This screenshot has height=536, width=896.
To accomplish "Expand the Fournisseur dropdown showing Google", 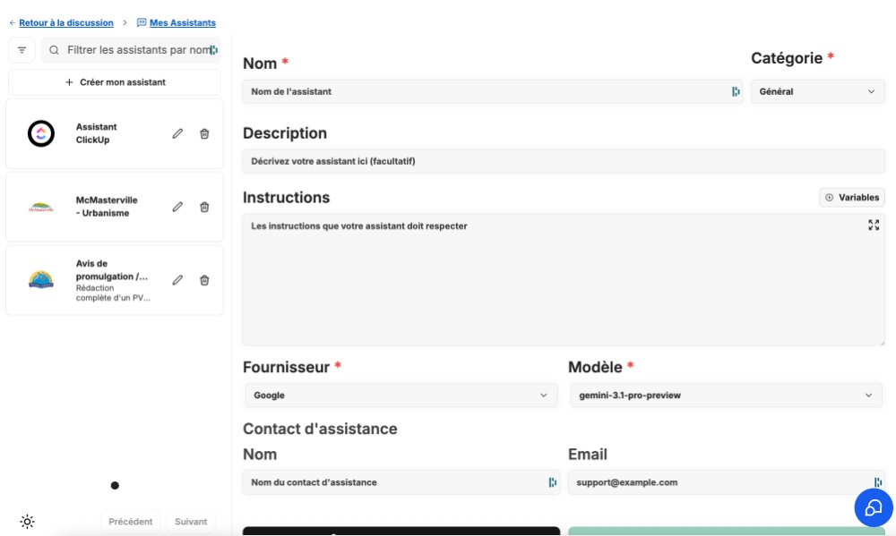I will click(x=401, y=395).
